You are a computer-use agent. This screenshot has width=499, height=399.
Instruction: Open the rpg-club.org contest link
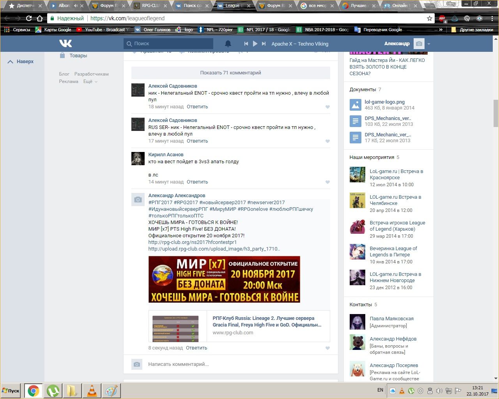[x=192, y=242]
